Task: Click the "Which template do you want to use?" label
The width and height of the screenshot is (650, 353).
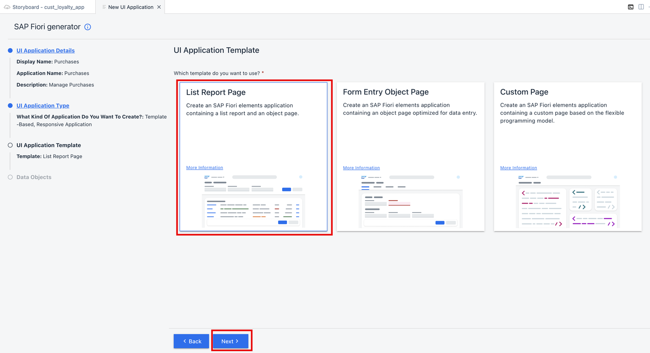Action: pyautogui.click(x=217, y=73)
